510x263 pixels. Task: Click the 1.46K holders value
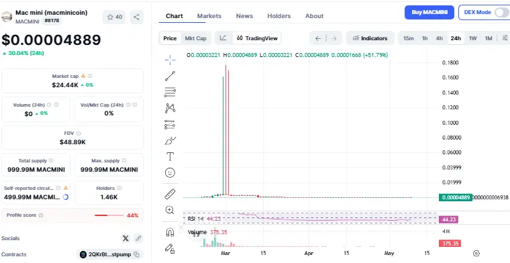pyautogui.click(x=109, y=197)
